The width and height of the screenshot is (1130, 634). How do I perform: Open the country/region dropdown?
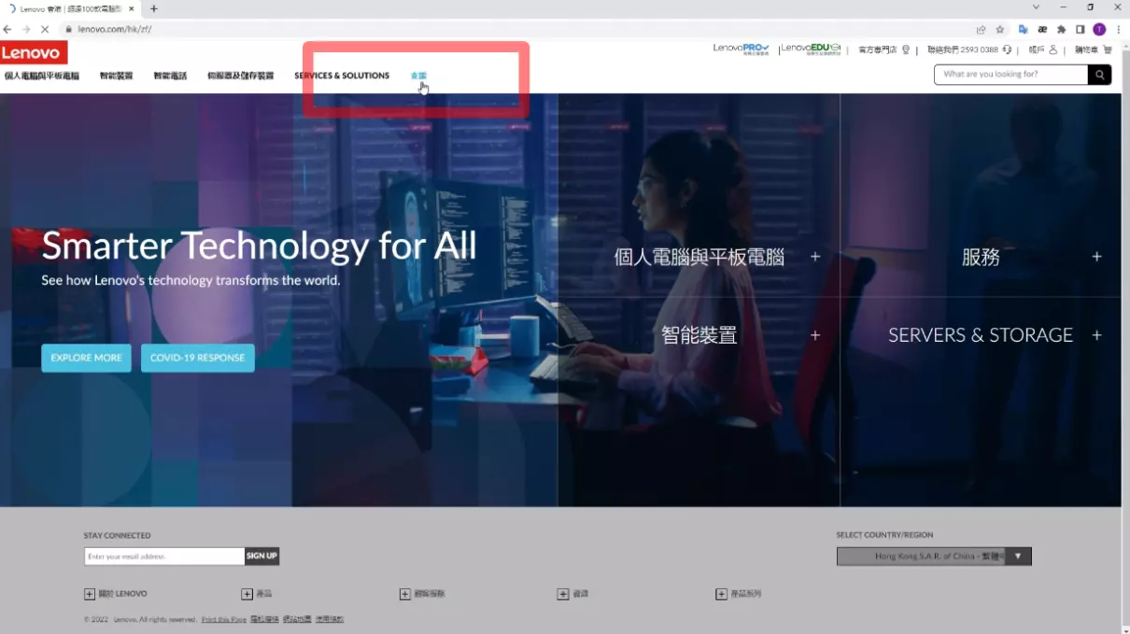coord(1017,557)
